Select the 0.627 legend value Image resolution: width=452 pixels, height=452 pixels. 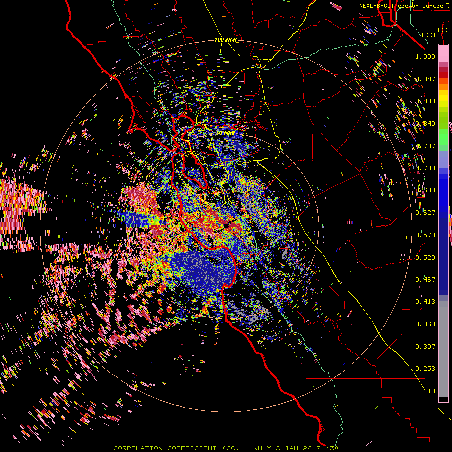425,213
